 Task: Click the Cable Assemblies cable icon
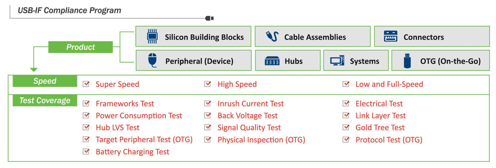point(272,36)
